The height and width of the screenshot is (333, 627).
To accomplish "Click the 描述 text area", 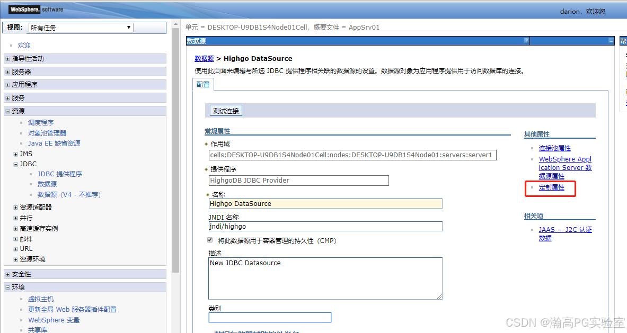I will coord(325,278).
